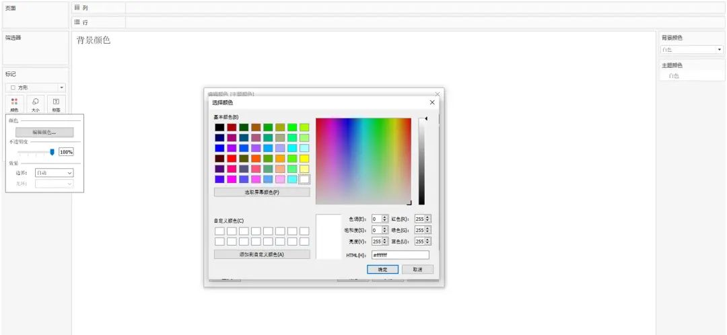Confirm with the 确定 button
The width and height of the screenshot is (727, 335).
[x=382, y=269]
